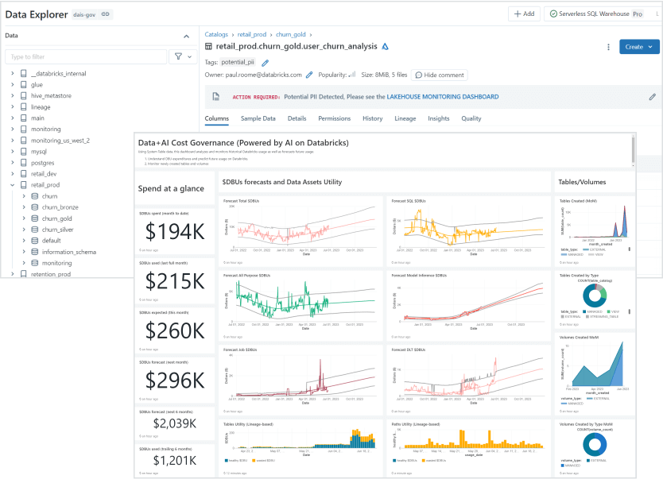Click the table popularity bar indicator
The image size is (663, 479).
point(352,75)
